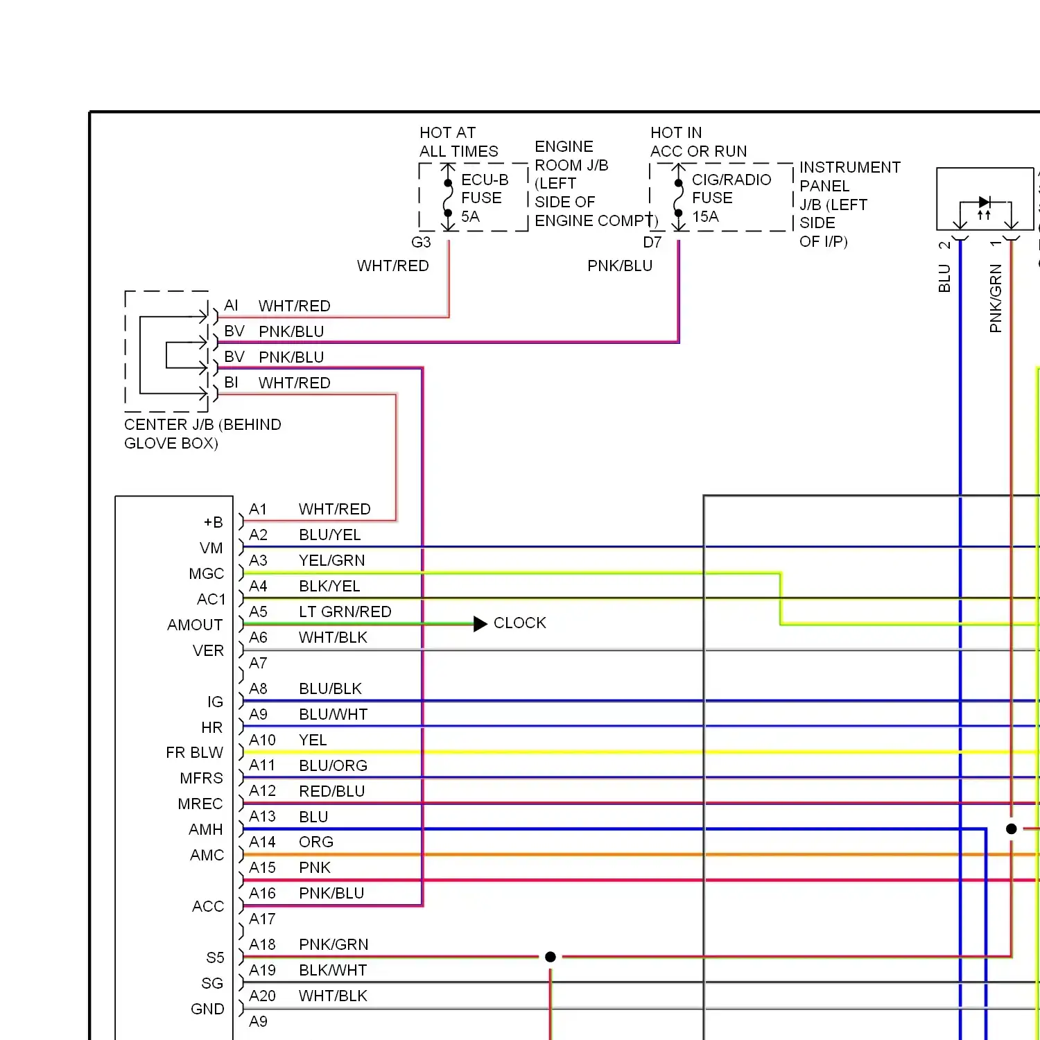Viewport: 1040px width, 1040px height.
Task: Click the GND terminal name
Action: pos(207,1009)
